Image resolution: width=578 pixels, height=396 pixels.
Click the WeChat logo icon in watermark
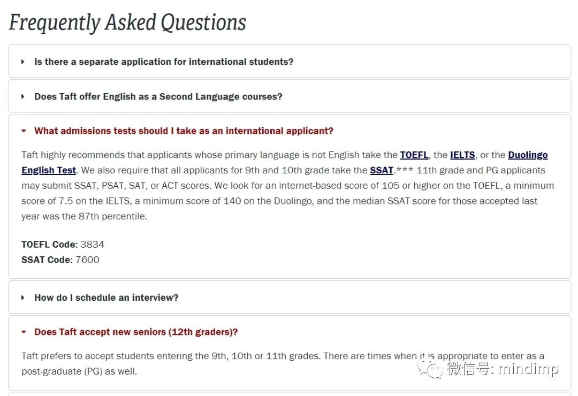pyautogui.click(x=430, y=369)
